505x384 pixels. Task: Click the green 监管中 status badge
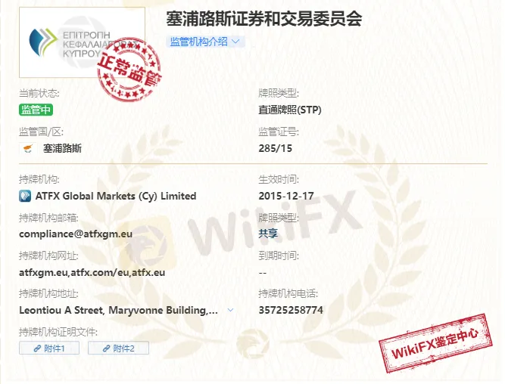(x=36, y=110)
